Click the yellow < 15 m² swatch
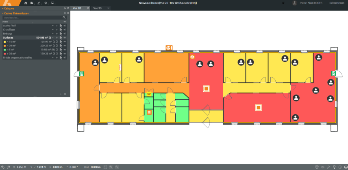Viewport: 348px width, 170px height. point(4,42)
